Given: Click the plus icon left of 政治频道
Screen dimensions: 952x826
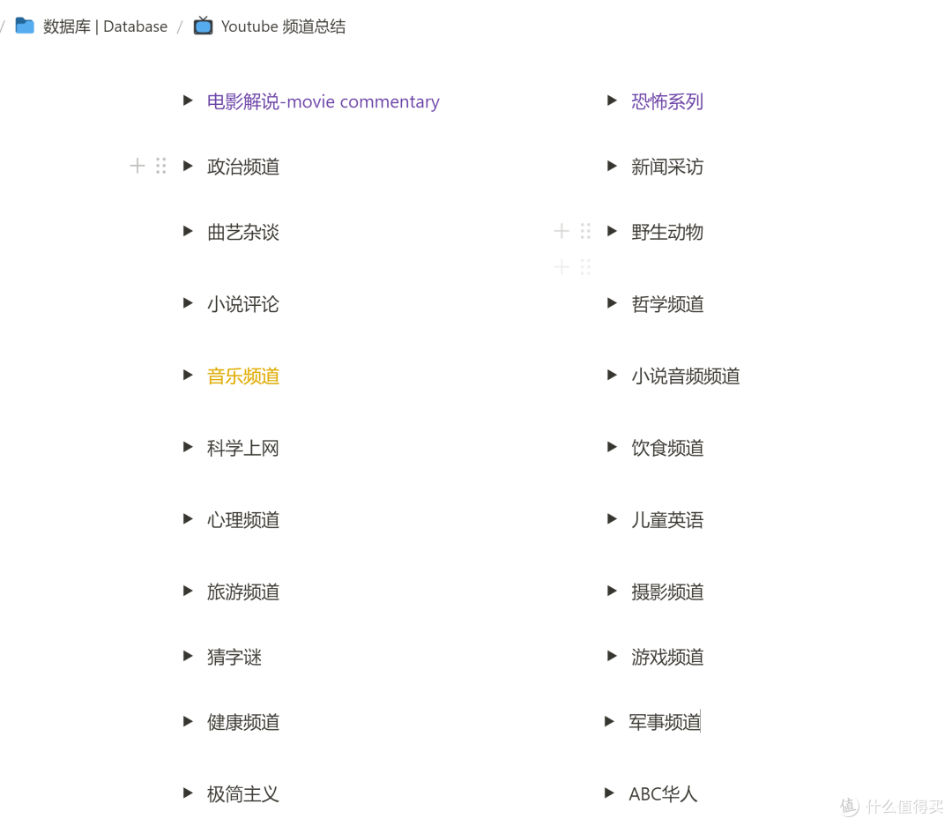Looking at the screenshot, I should pyautogui.click(x=138, y=166).
